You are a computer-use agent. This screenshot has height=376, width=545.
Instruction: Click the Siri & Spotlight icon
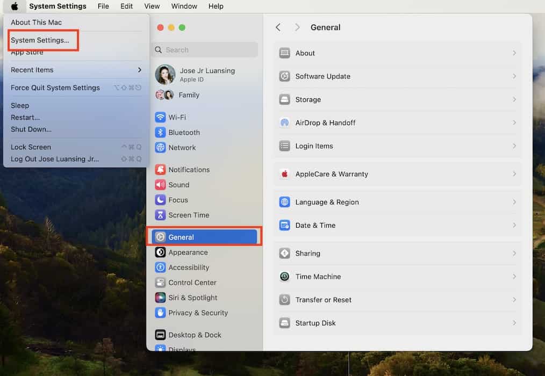tap(160, 298)
